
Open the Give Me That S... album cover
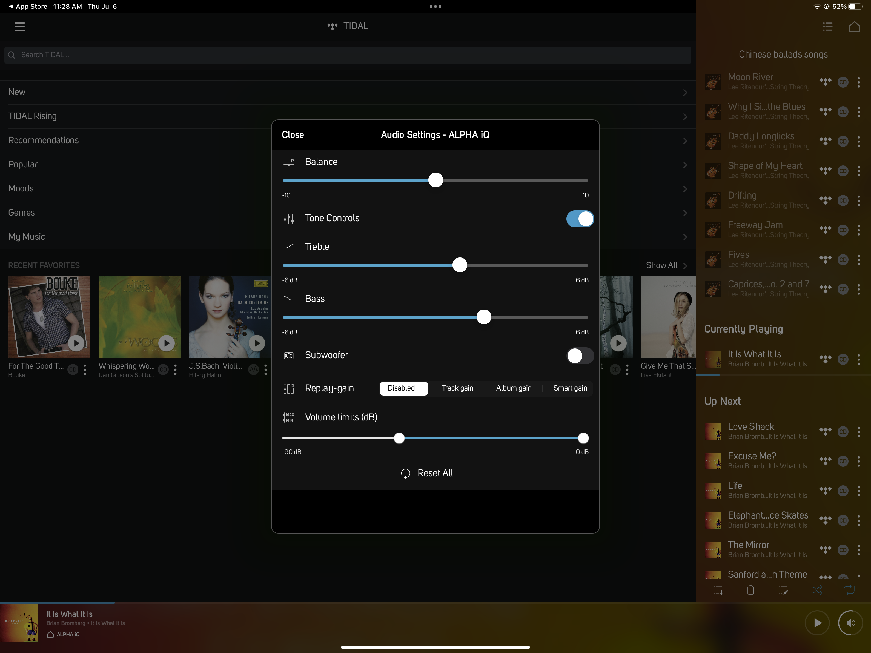[668, 317]
